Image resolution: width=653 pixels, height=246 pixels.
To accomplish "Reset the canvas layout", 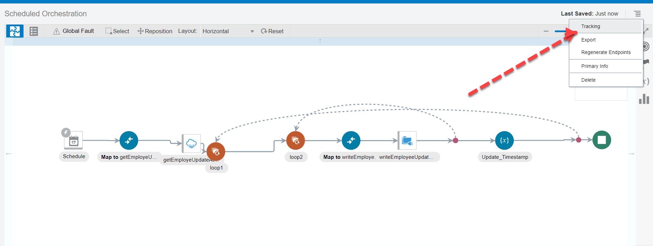I will point(272,31).
